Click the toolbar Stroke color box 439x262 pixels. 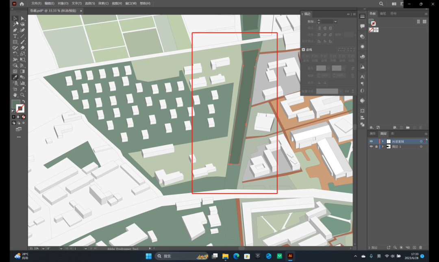click(20, 108)
